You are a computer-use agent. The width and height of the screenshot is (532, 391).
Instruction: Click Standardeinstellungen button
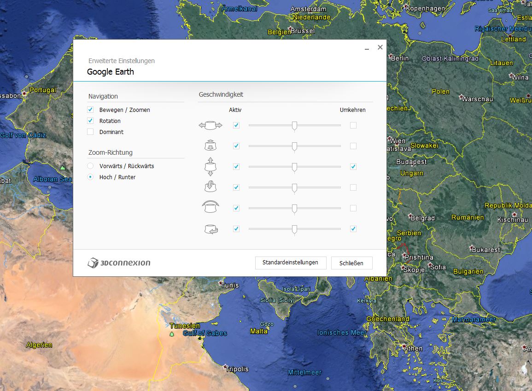click(x=291, y=263)
